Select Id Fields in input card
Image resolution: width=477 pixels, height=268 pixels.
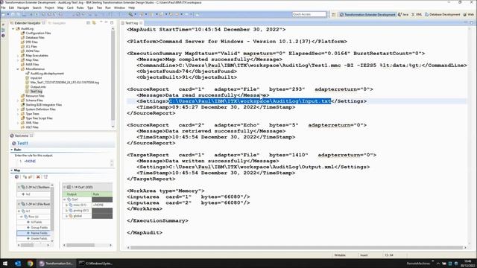[x=37, y=222]
